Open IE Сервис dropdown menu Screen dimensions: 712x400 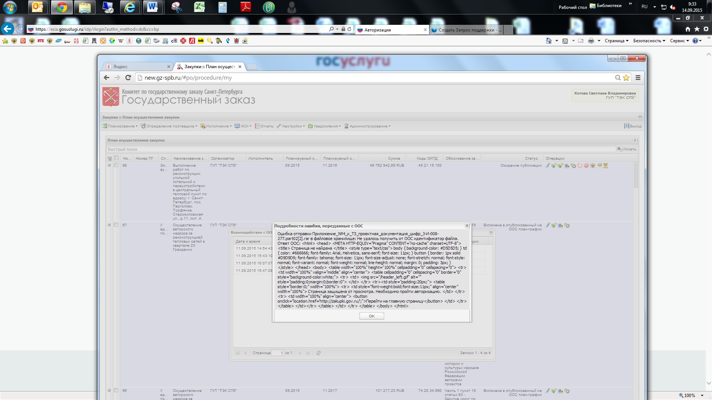tap(679, 41)
